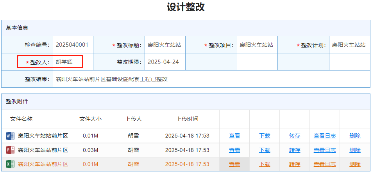Select the 整改期限 date field 2025-04-24

point(163,62)
